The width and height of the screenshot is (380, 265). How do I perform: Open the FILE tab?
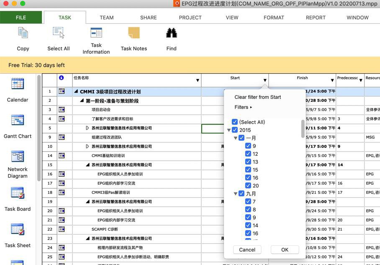click(x=21, y=18)
